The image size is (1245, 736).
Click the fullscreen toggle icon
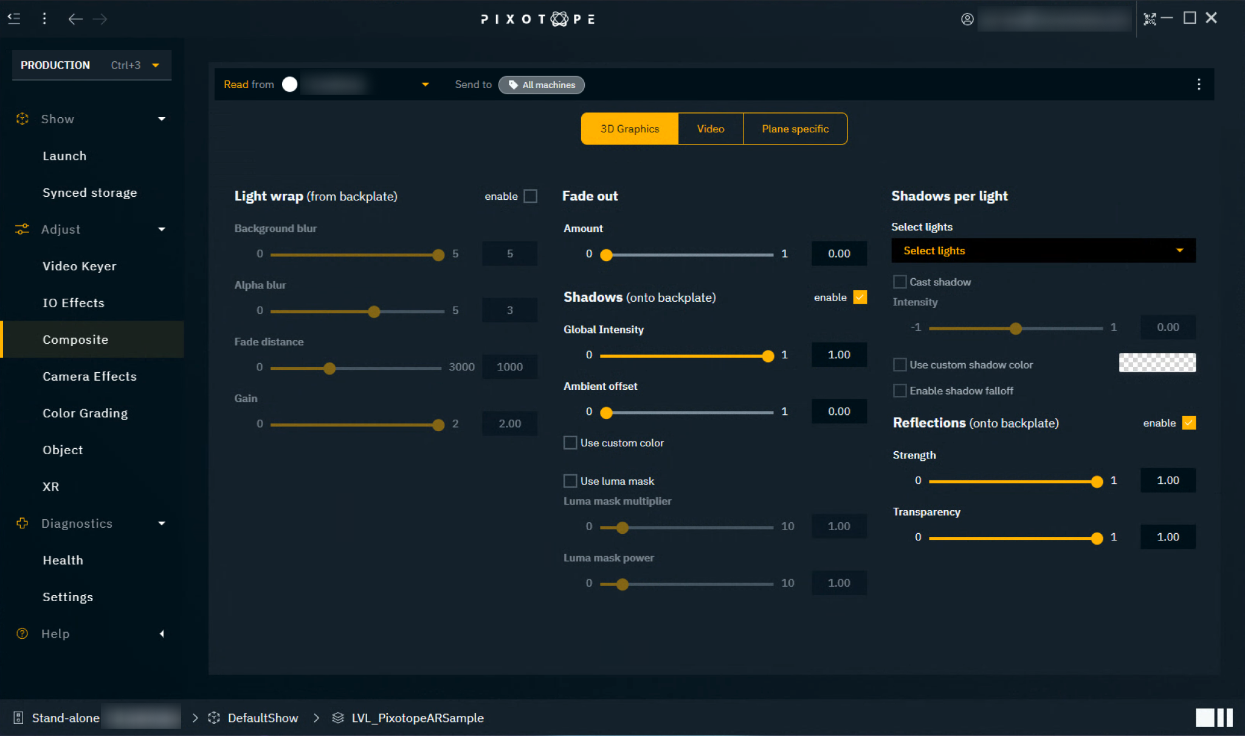click(1149, 19)
